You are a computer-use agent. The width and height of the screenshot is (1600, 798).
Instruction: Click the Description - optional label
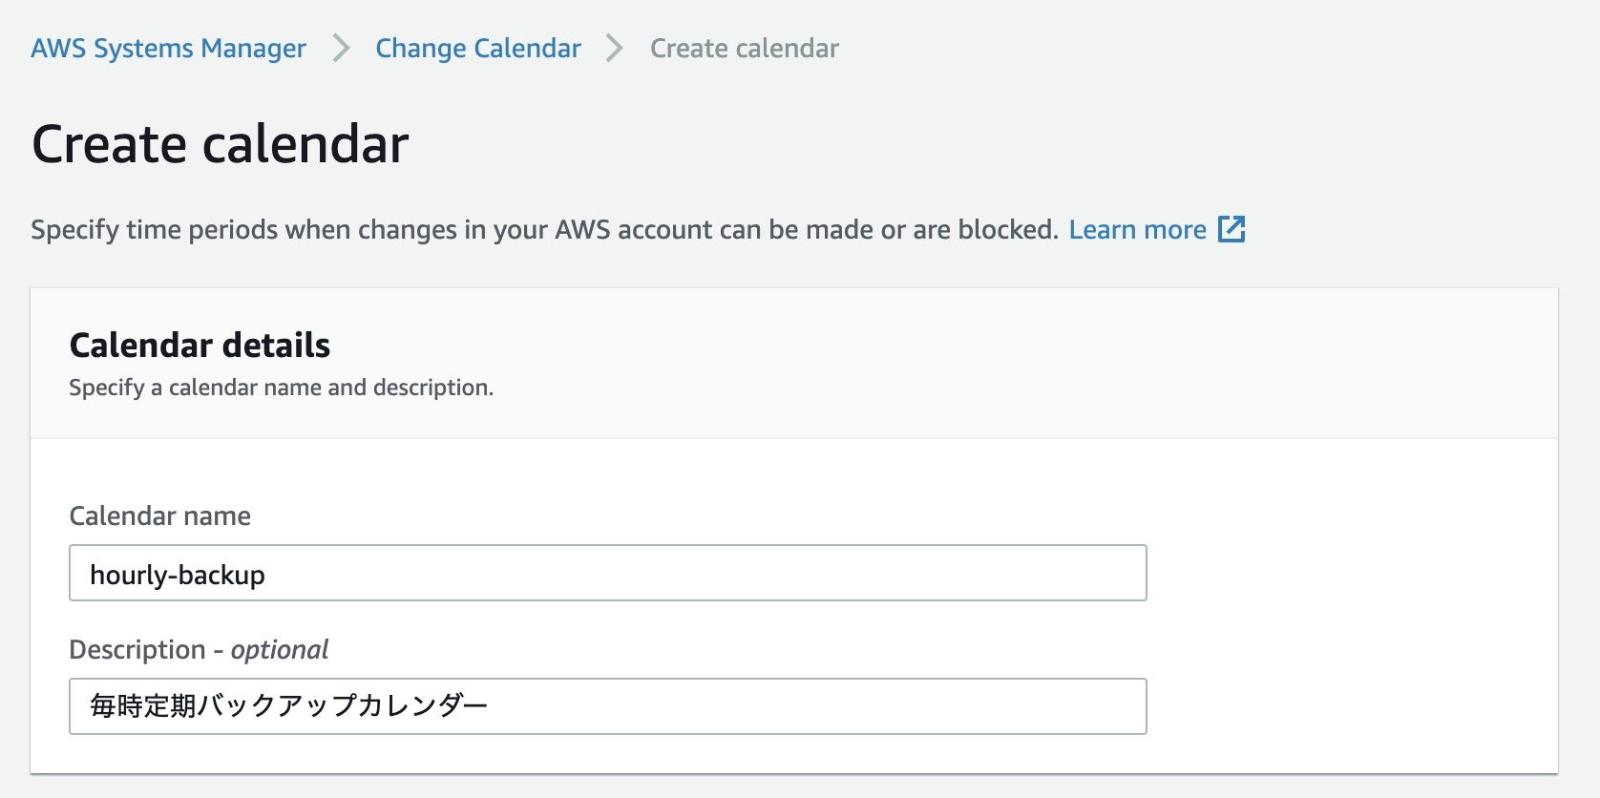198,649
